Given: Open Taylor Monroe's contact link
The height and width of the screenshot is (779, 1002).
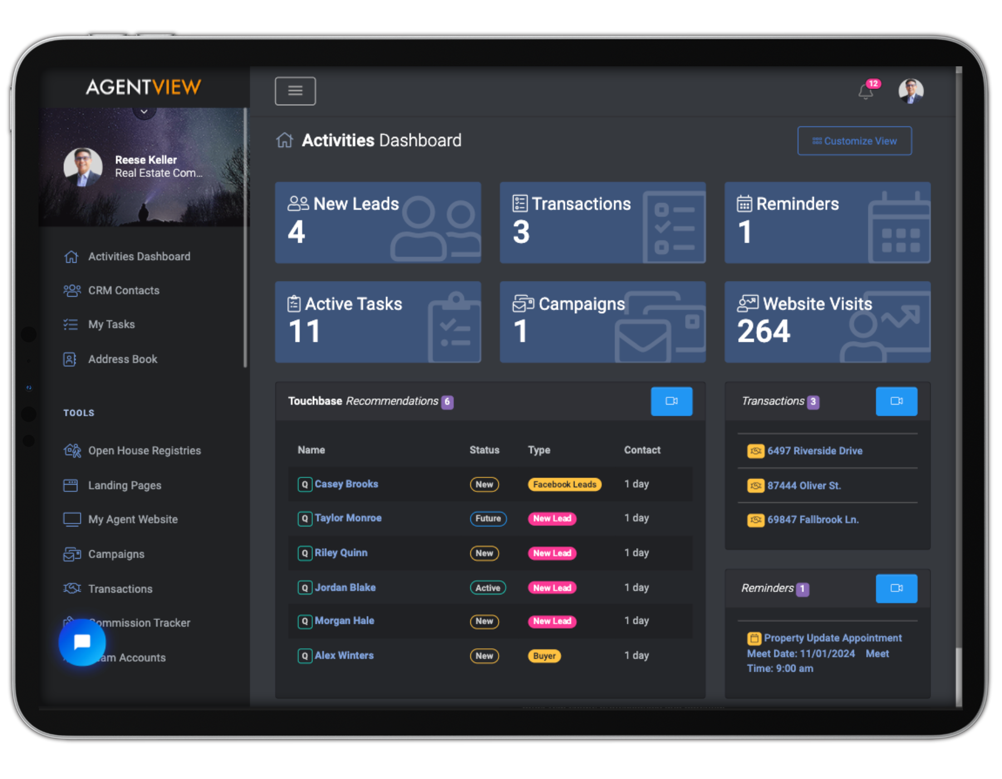Looking at the screenshot, I should (x=348, y=518).
